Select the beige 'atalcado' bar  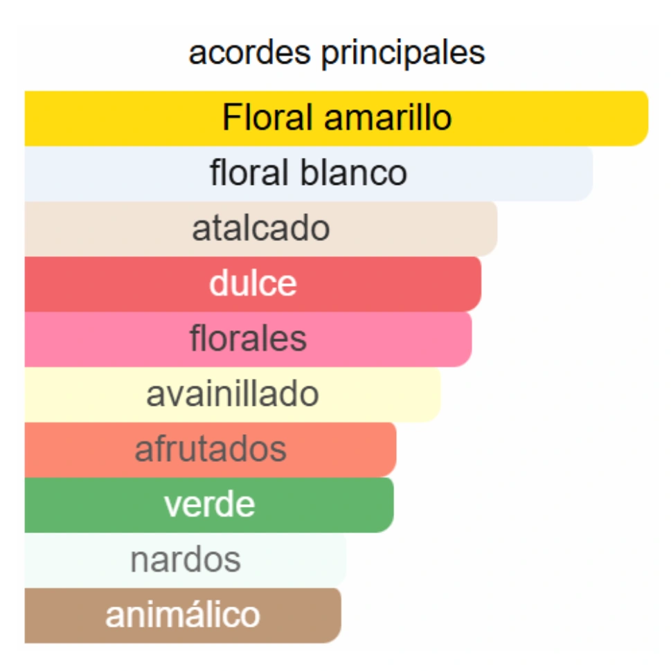(261, 229)
